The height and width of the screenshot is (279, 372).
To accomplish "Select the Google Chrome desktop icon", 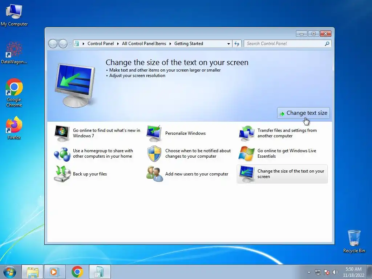I will coord(14,93).
